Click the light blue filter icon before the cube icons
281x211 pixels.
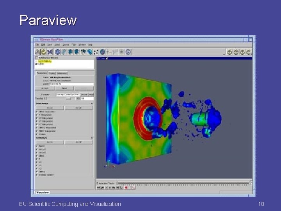point(64,52)
